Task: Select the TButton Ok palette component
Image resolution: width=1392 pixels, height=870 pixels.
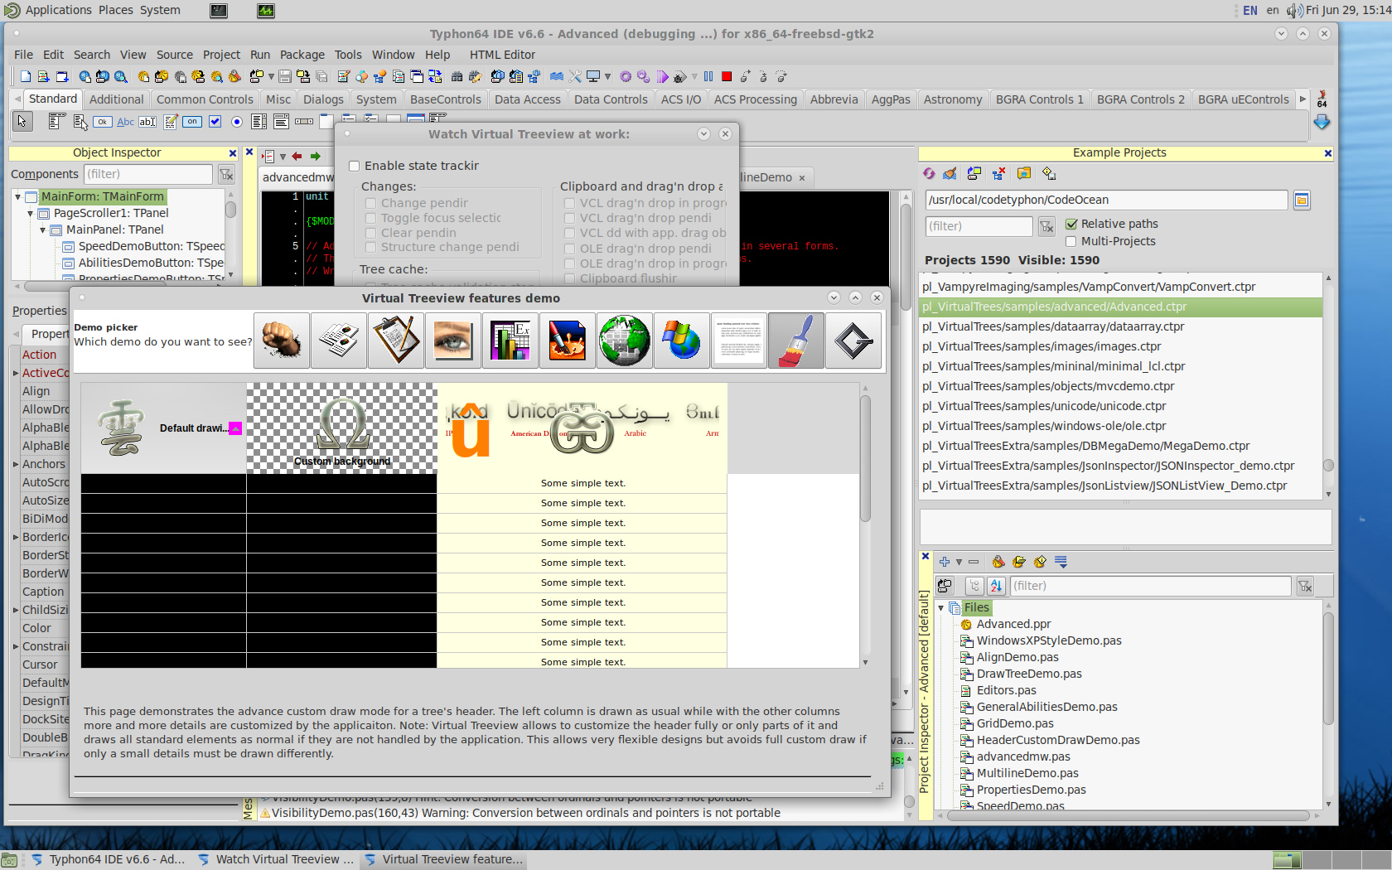Action: tap(102, 122)
